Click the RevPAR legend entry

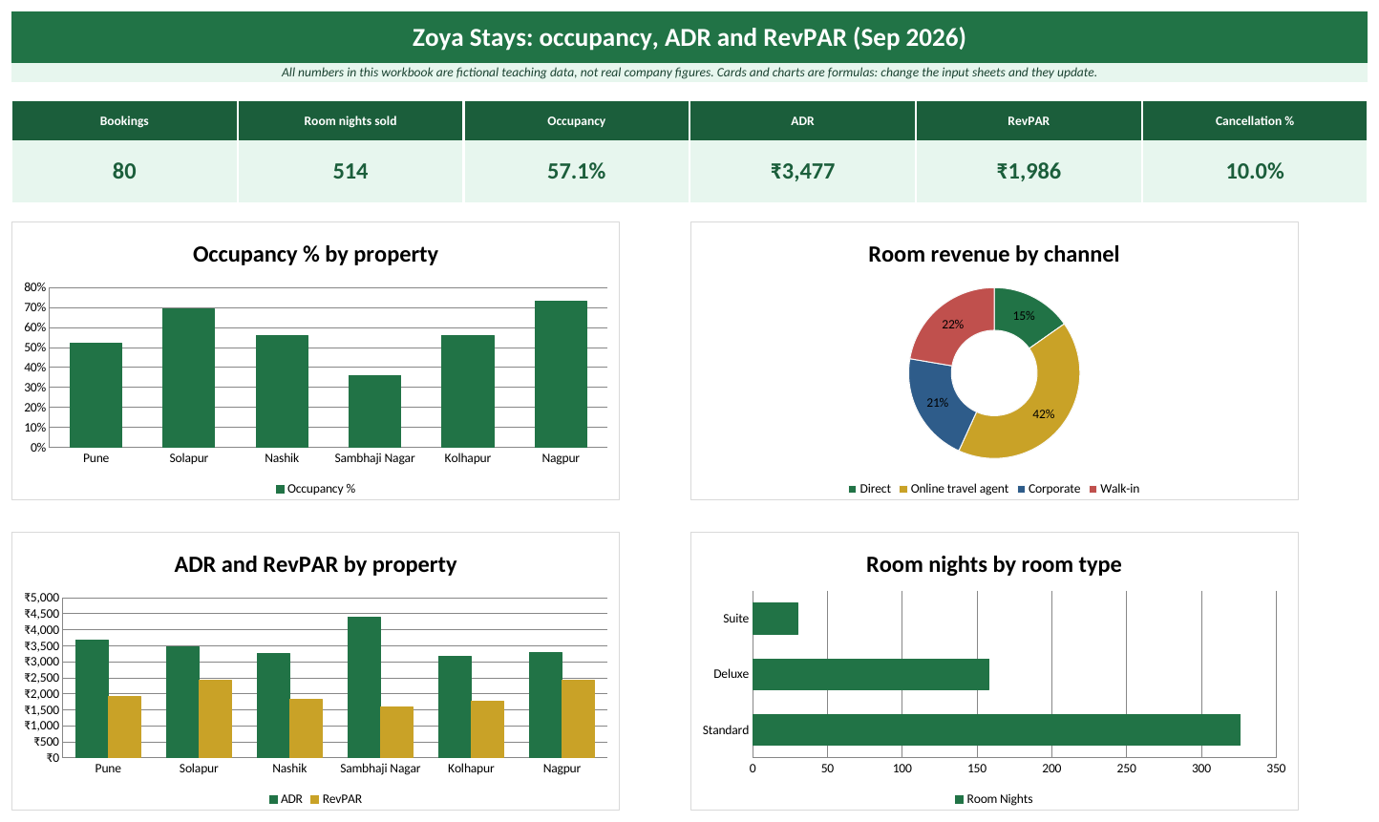click(x=336, y=799)
